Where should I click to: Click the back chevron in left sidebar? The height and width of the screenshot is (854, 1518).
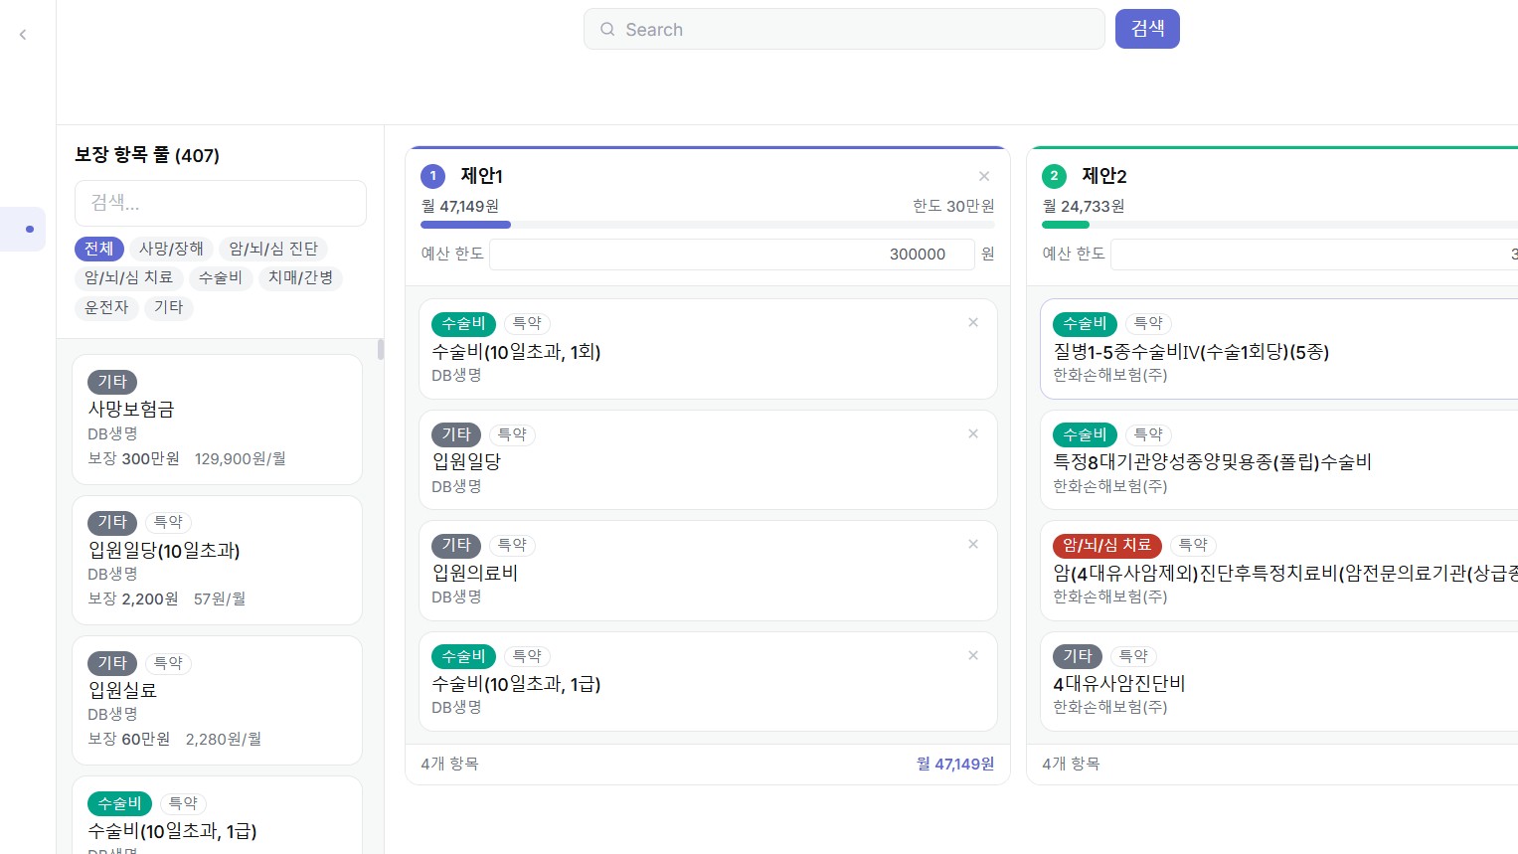click(x=23, y=35)
